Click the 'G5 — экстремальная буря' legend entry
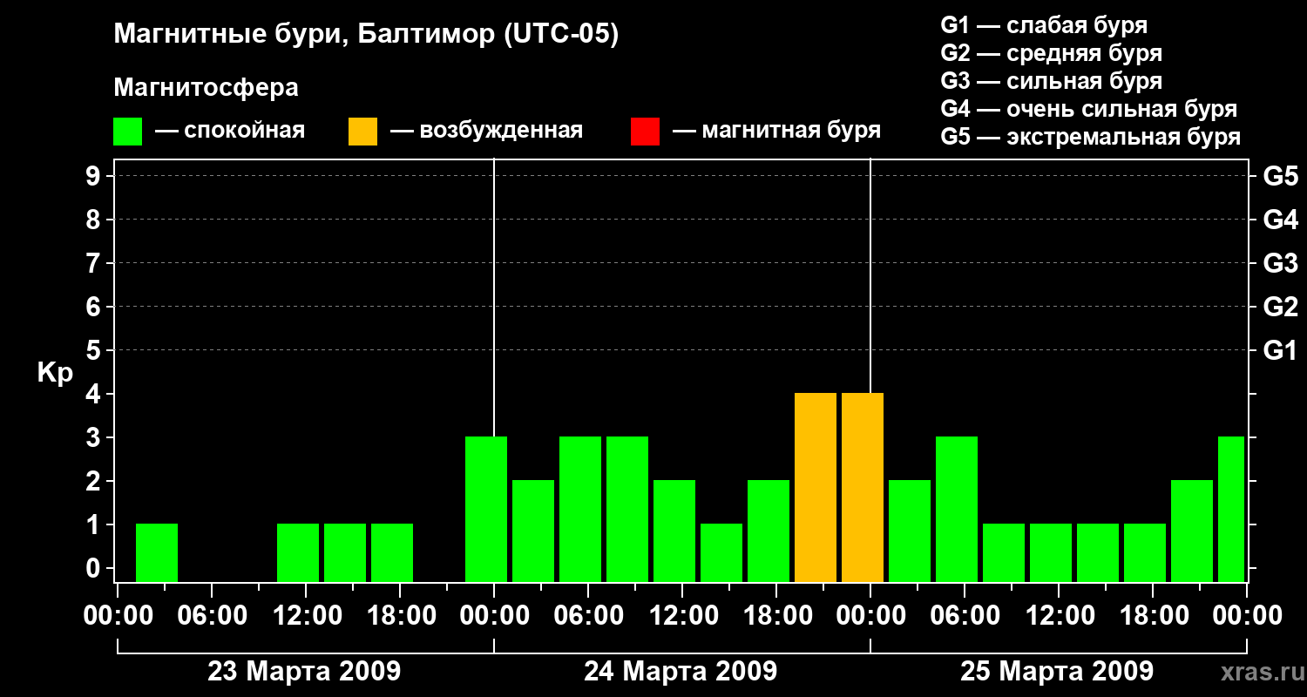 click(1090, 137)
